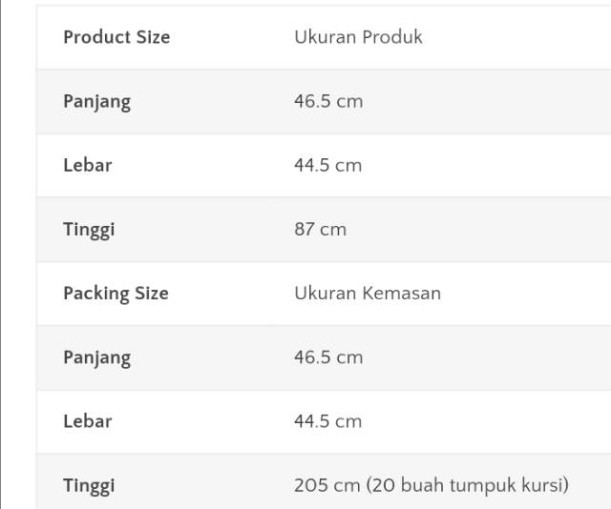The height and width of the screenshot is (509, 611).
Task: Select the Panjang label under Product Size
Action: (x=96, y=102)
